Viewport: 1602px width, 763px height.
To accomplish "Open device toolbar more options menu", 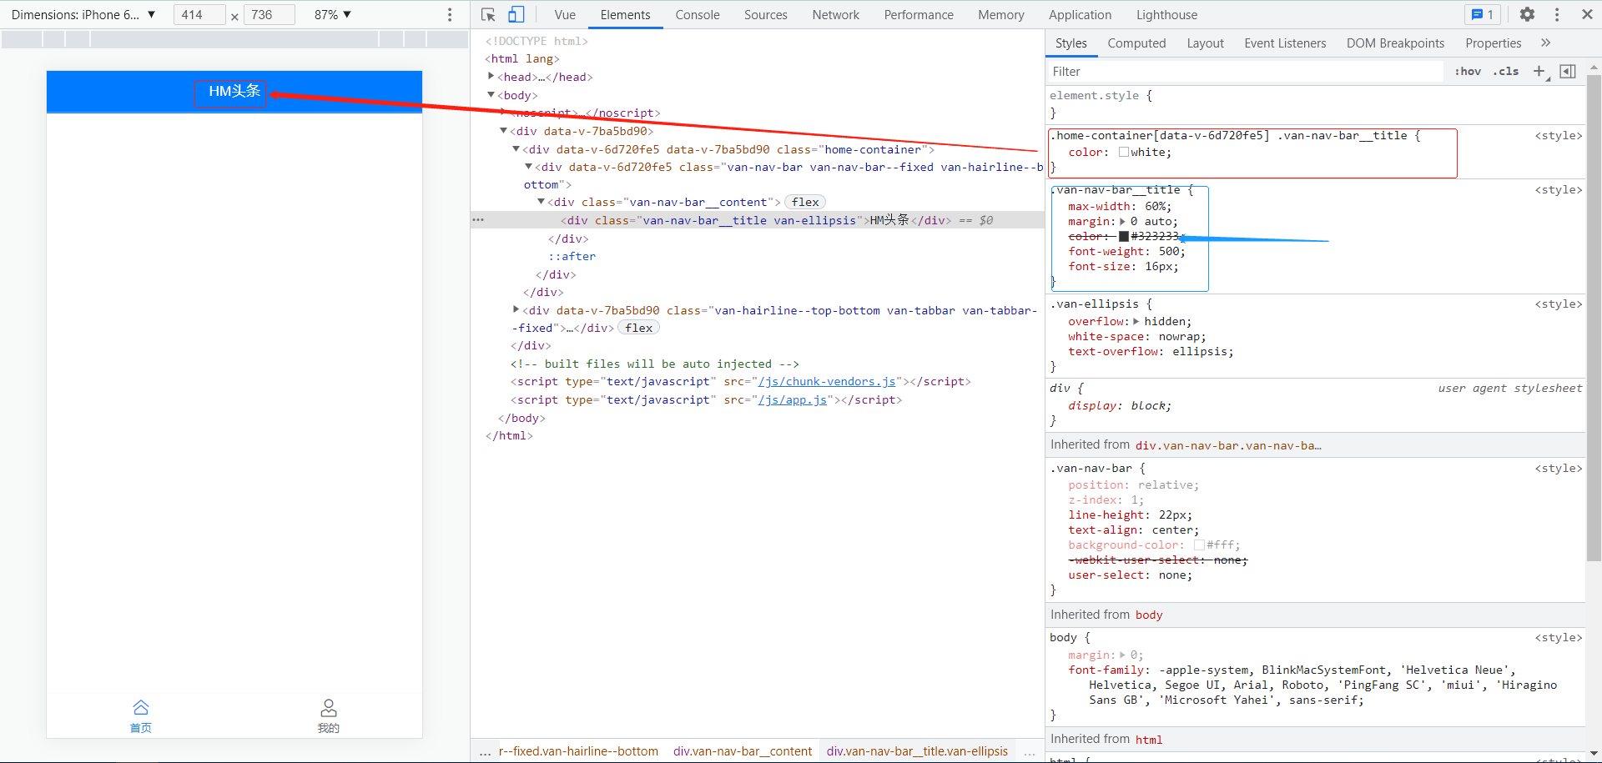I will coord(450,15).
